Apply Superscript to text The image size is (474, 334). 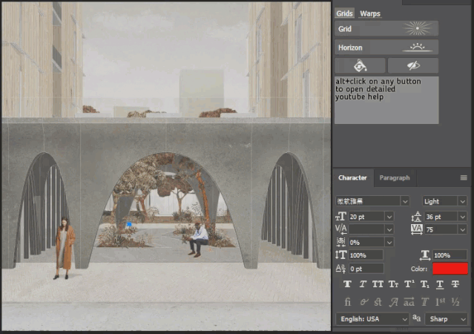(409, 284)
